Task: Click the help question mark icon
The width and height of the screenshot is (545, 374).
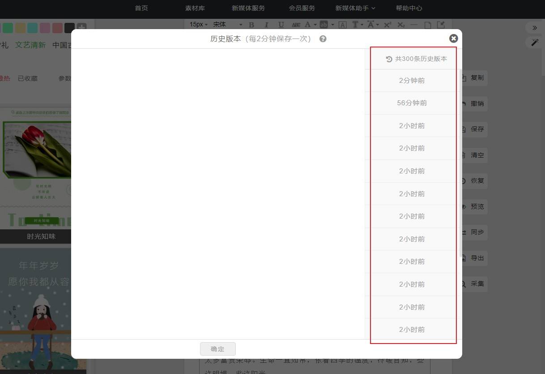Action: 323,39
